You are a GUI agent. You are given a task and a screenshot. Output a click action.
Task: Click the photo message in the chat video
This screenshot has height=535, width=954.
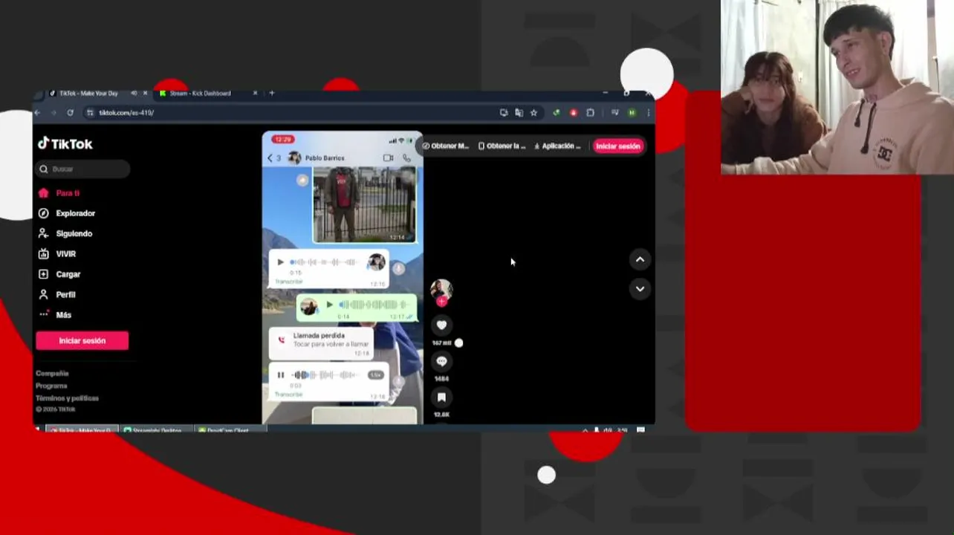(x=364, y=205)
